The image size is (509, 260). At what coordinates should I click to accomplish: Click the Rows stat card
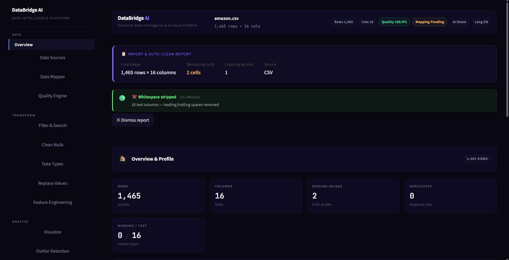coord(159,196)
